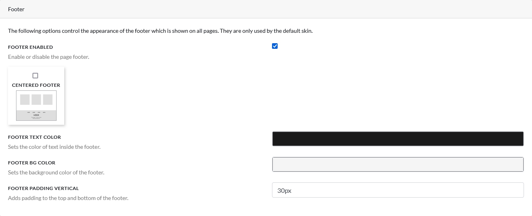
Task: Click the LOGO text in footer preview
Action: pos(36,115)
